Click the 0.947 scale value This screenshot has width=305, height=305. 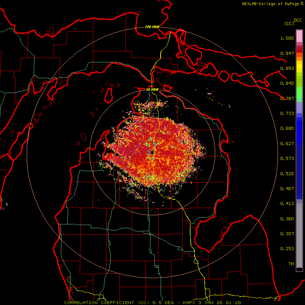[287, 53]
